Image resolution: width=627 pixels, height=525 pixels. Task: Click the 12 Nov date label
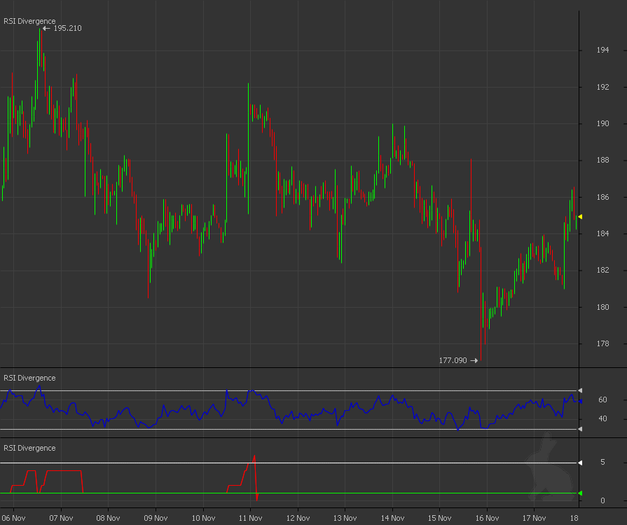pyautogui.click(x=298, y=518)
